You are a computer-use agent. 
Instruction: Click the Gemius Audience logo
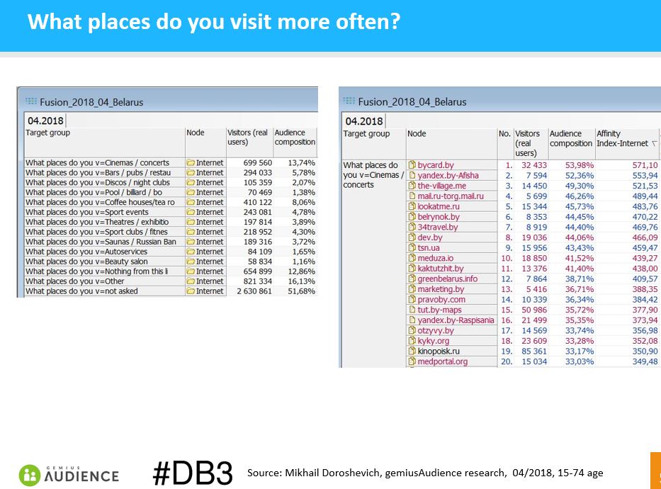pos(69,474)
